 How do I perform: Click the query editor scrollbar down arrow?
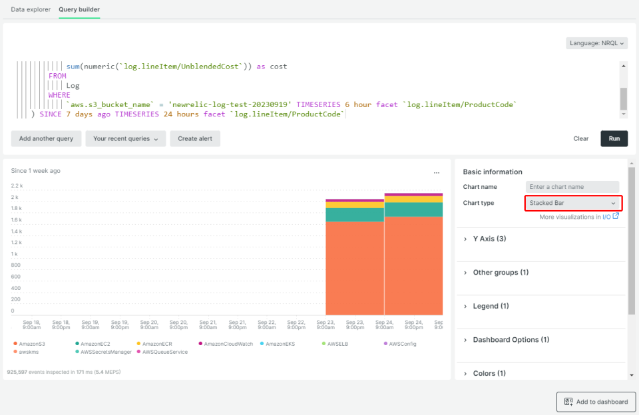pyautogui.click(x=624, y=114)
